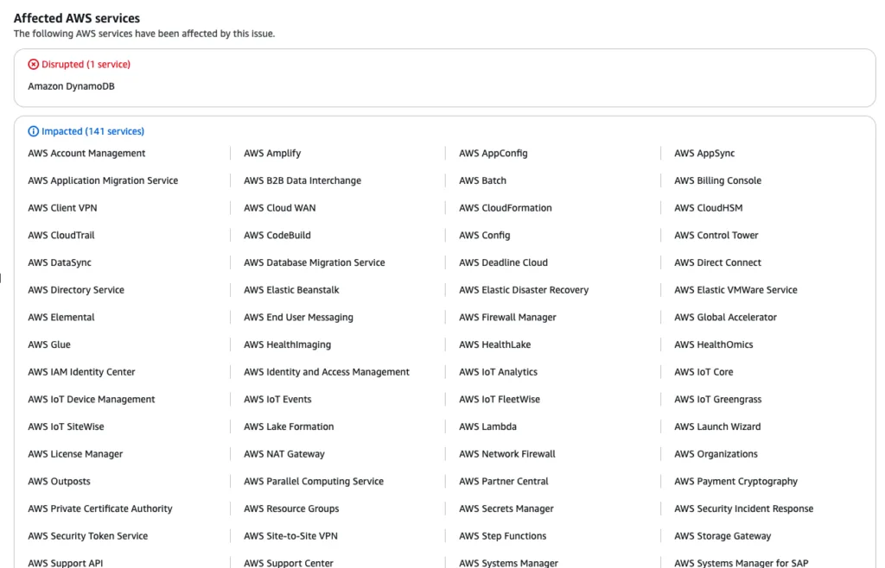Select AWS Systems Manager for SAP
Screen dimensions: 885x568
[x=741, y=563]
